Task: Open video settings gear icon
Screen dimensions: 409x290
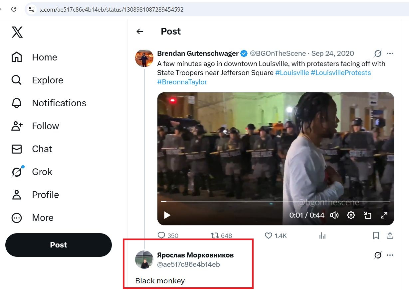Action: coord(351,215)
